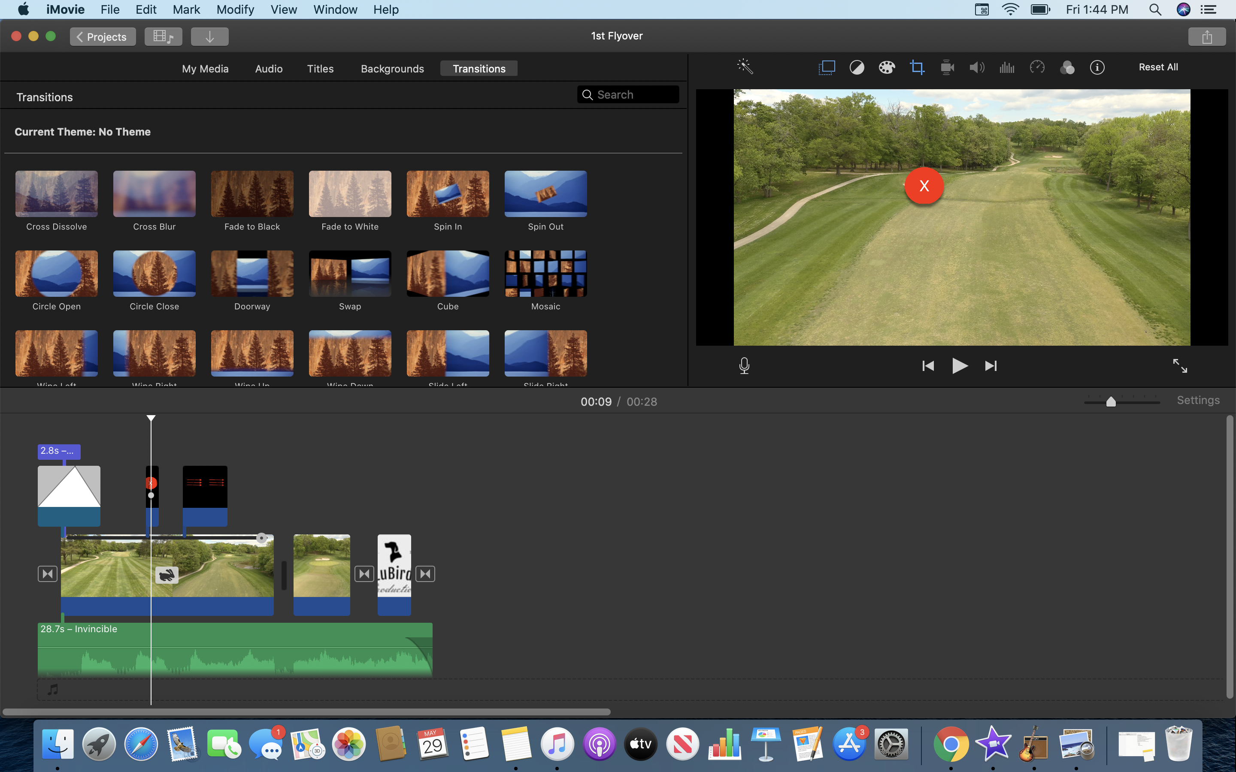Open the speed adjustment tool

pos(1037,67)
